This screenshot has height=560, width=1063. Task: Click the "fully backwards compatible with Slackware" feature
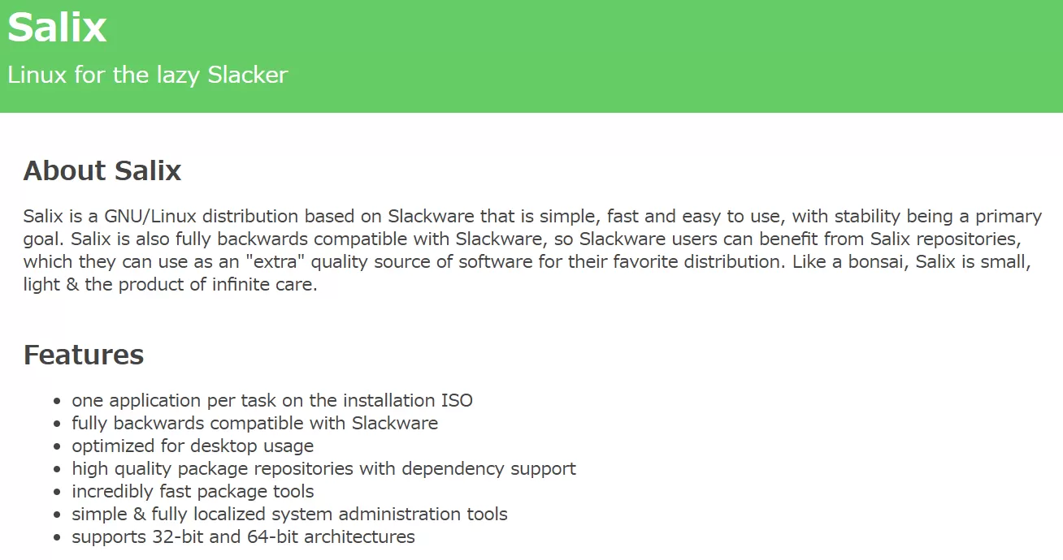click(x=254, y=423)
